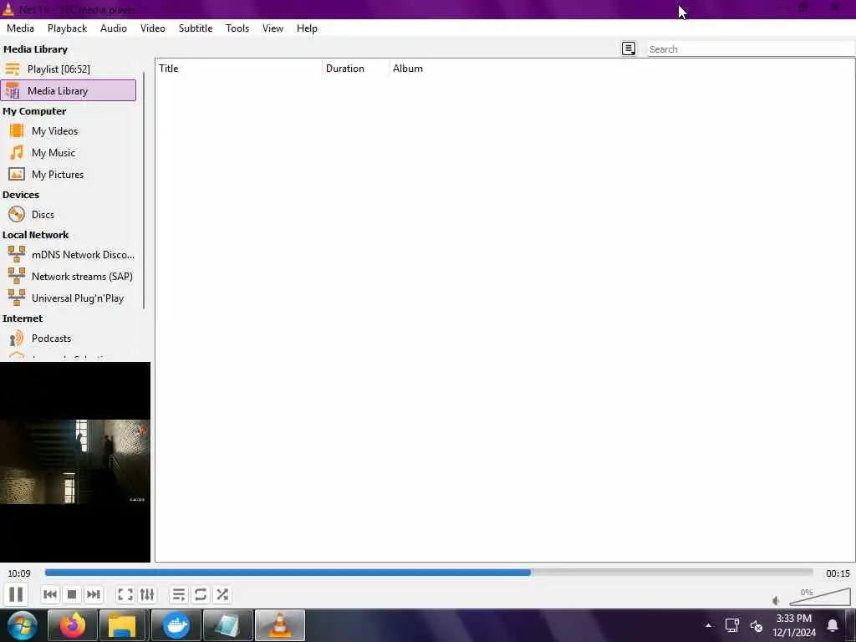
Task: Open the notifications bell icon
Action: pyautogui.click(x=833, y=625)
